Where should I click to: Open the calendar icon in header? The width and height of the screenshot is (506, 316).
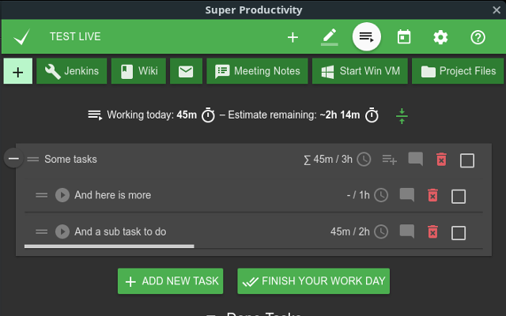tap(404, 37)
